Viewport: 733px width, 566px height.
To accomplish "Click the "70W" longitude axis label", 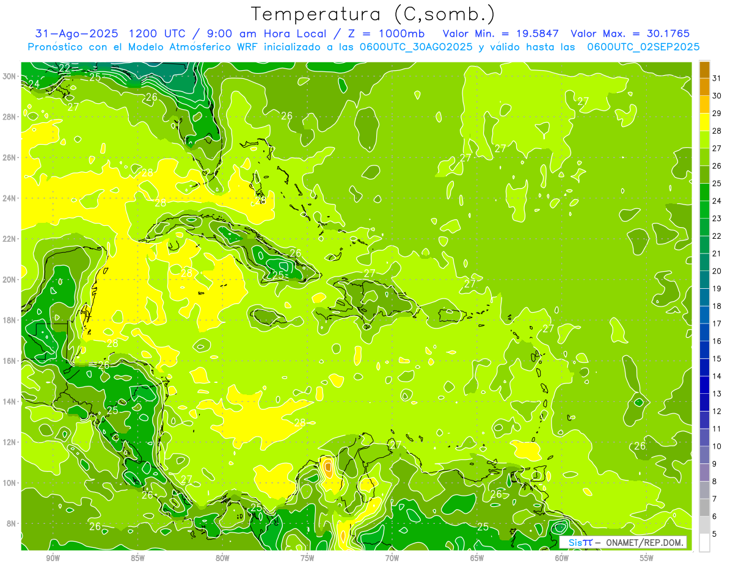I will [392, 558].
